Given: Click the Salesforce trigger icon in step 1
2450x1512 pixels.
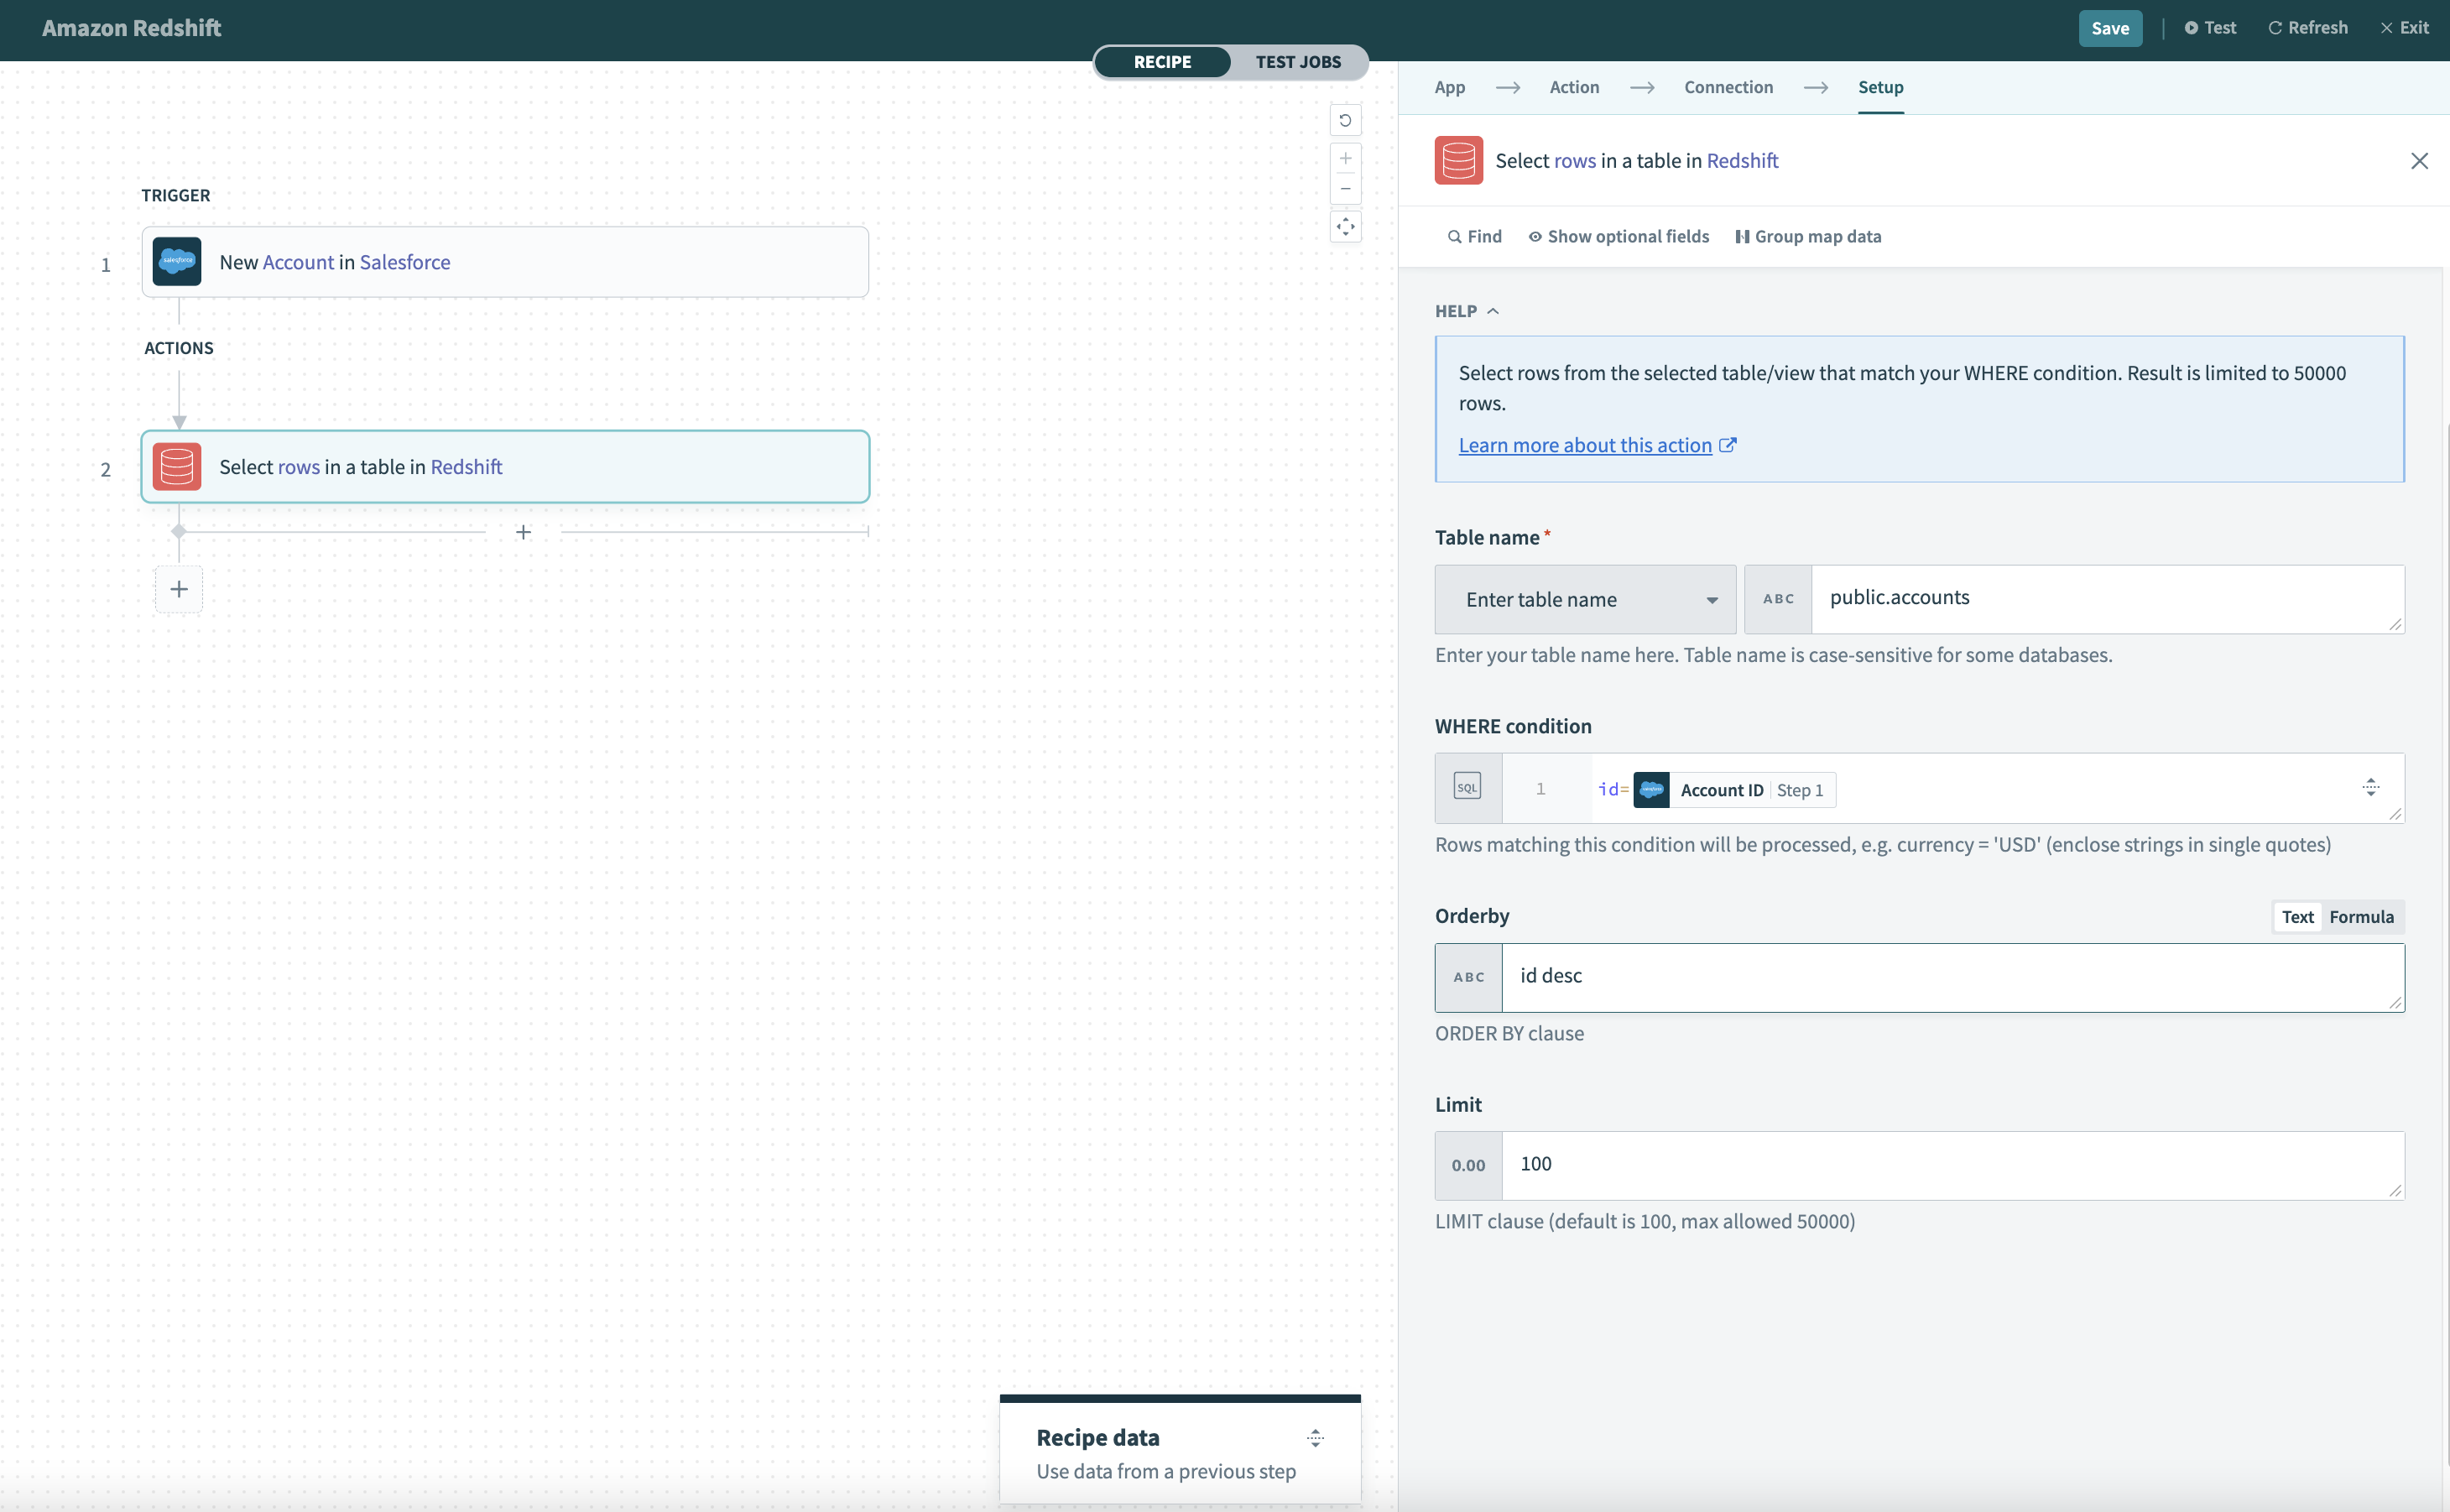Looking at the screenshot, I should tap(176, 261).
